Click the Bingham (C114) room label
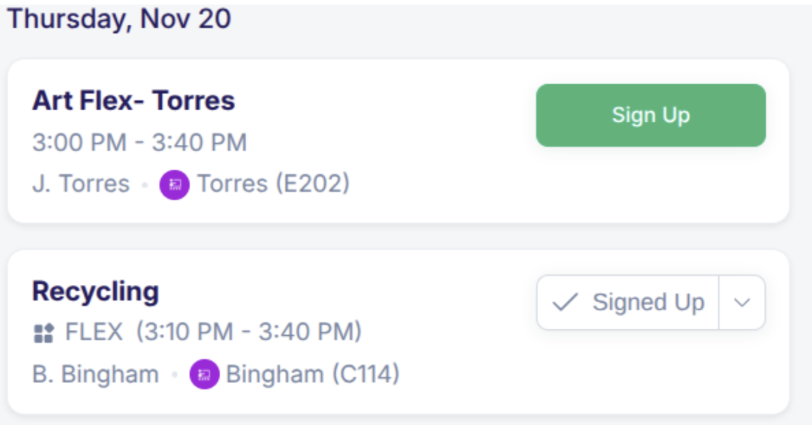The image size is (812, 425). pos(313,375)
